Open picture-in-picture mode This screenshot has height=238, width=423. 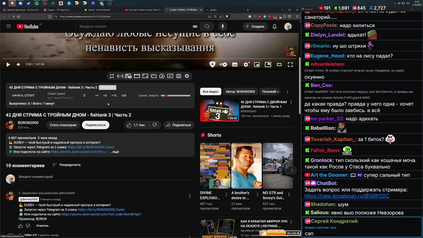point(268,64)
